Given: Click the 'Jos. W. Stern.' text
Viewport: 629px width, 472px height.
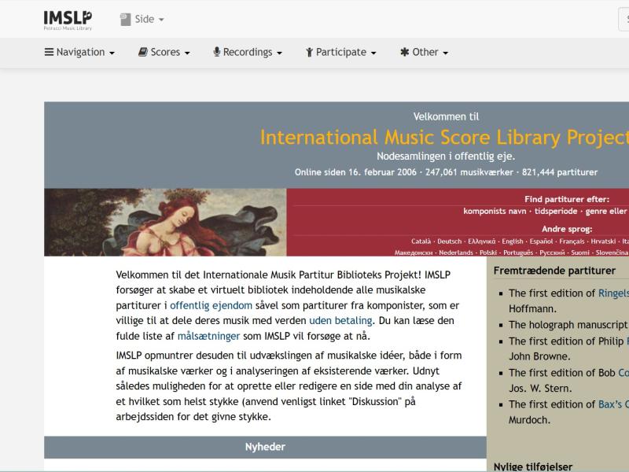Looking at the screenshot, I should 540,389.
